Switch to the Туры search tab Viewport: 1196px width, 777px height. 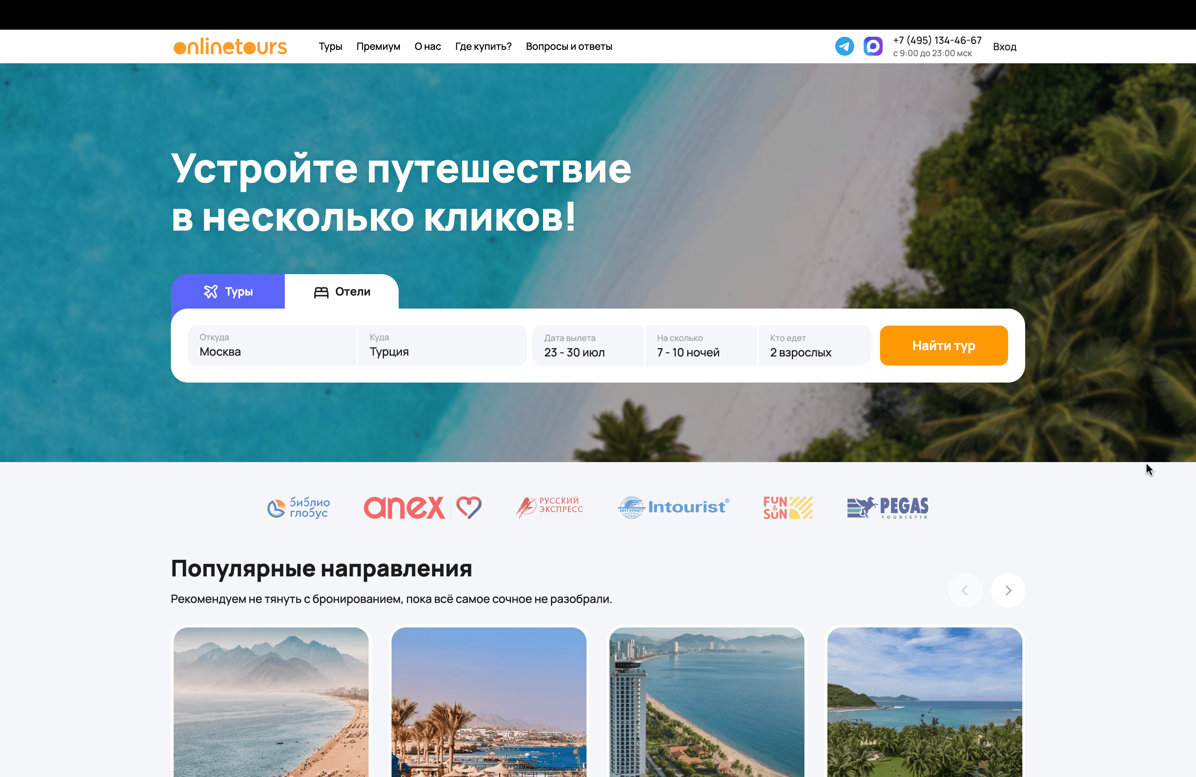[228, 292]
